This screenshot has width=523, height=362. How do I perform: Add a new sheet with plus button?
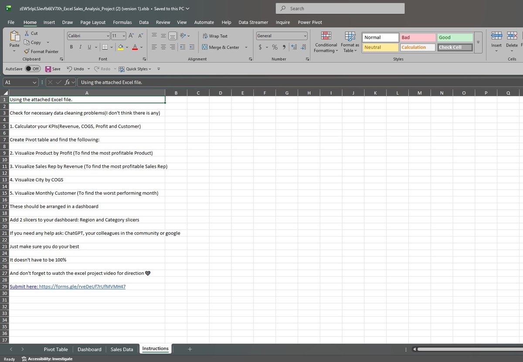190,349
